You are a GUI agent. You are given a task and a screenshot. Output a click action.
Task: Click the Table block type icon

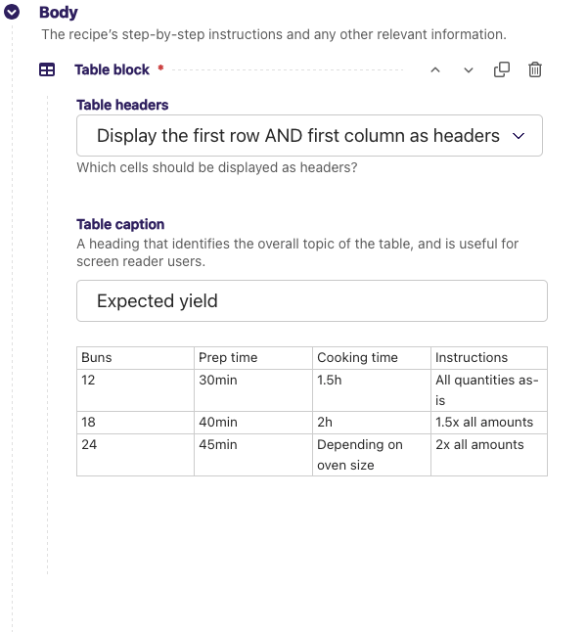tap(46, 70)
